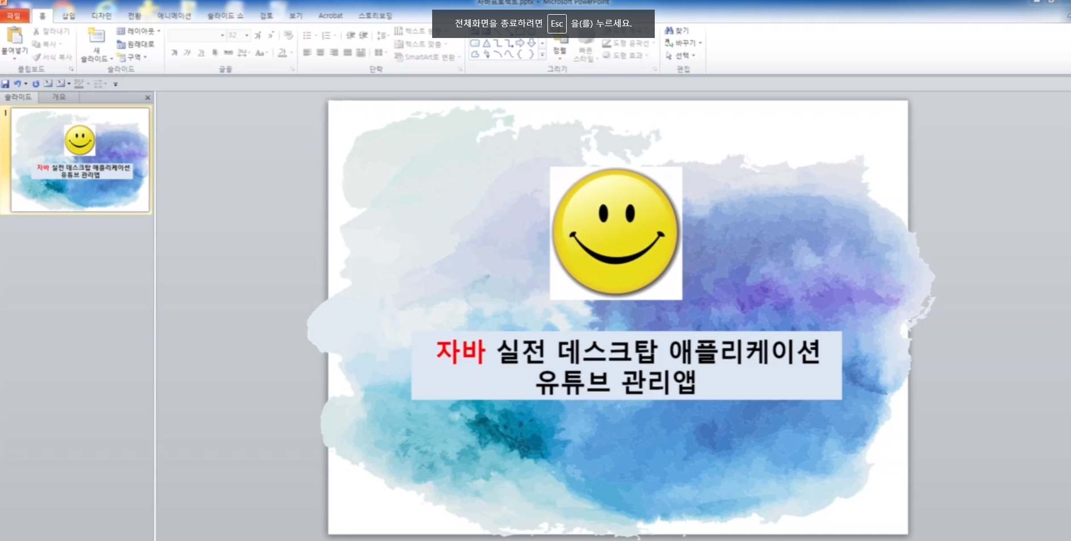Click Decrease List Level icon
Viewport: 1071px width, 541px height.
350,35
